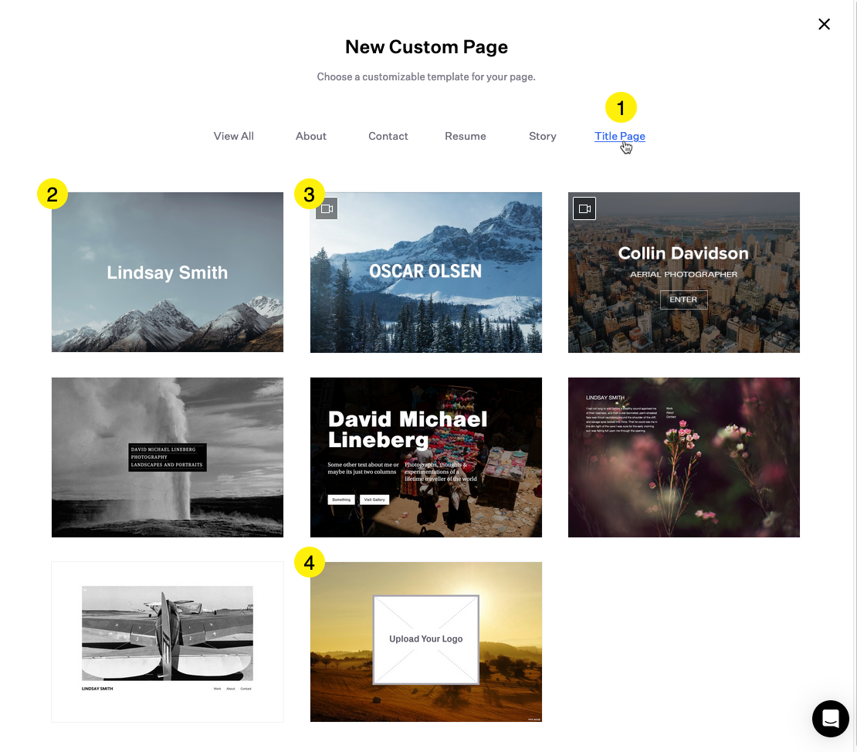857x752 pixels.
Task: Select the David Michael Lineberg template
Action: point(425,457)
